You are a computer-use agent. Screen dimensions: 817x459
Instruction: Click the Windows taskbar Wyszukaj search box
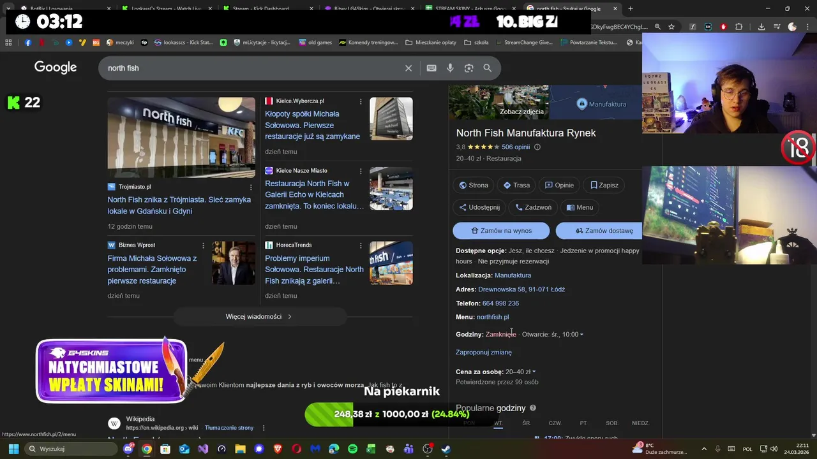(x=71, y=449)
